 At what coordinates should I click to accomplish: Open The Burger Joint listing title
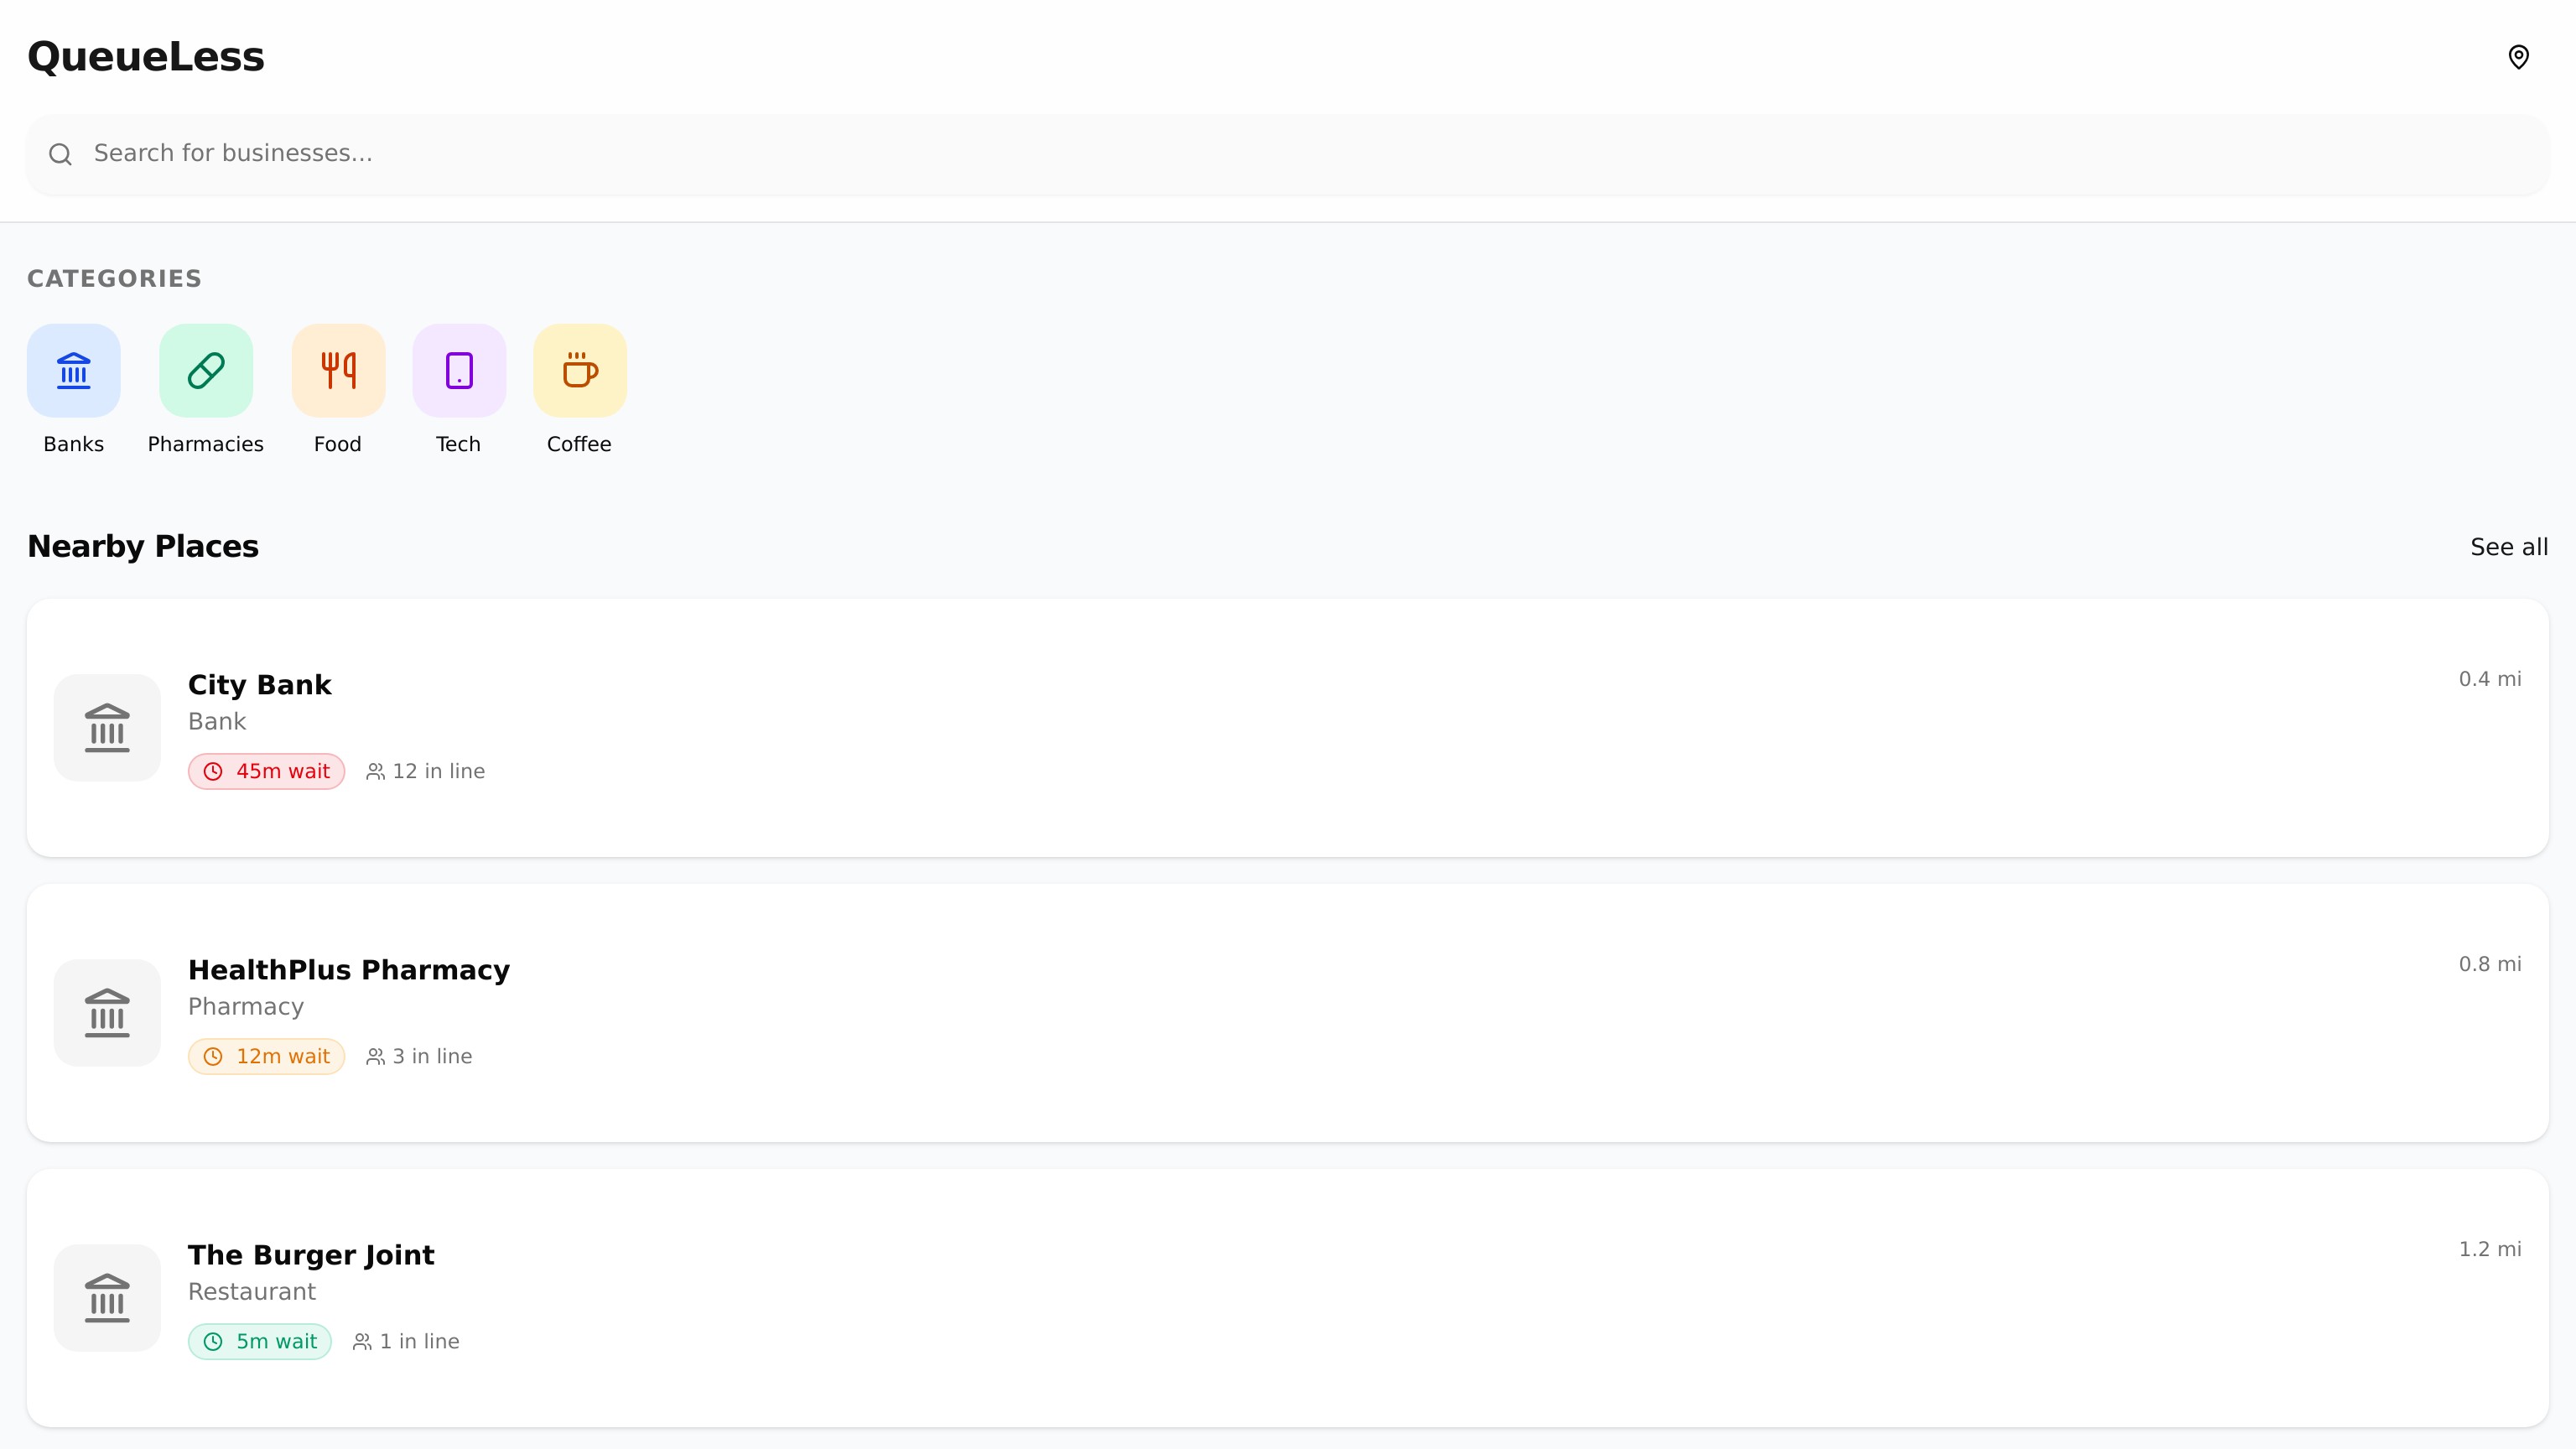coord(311,1255)
